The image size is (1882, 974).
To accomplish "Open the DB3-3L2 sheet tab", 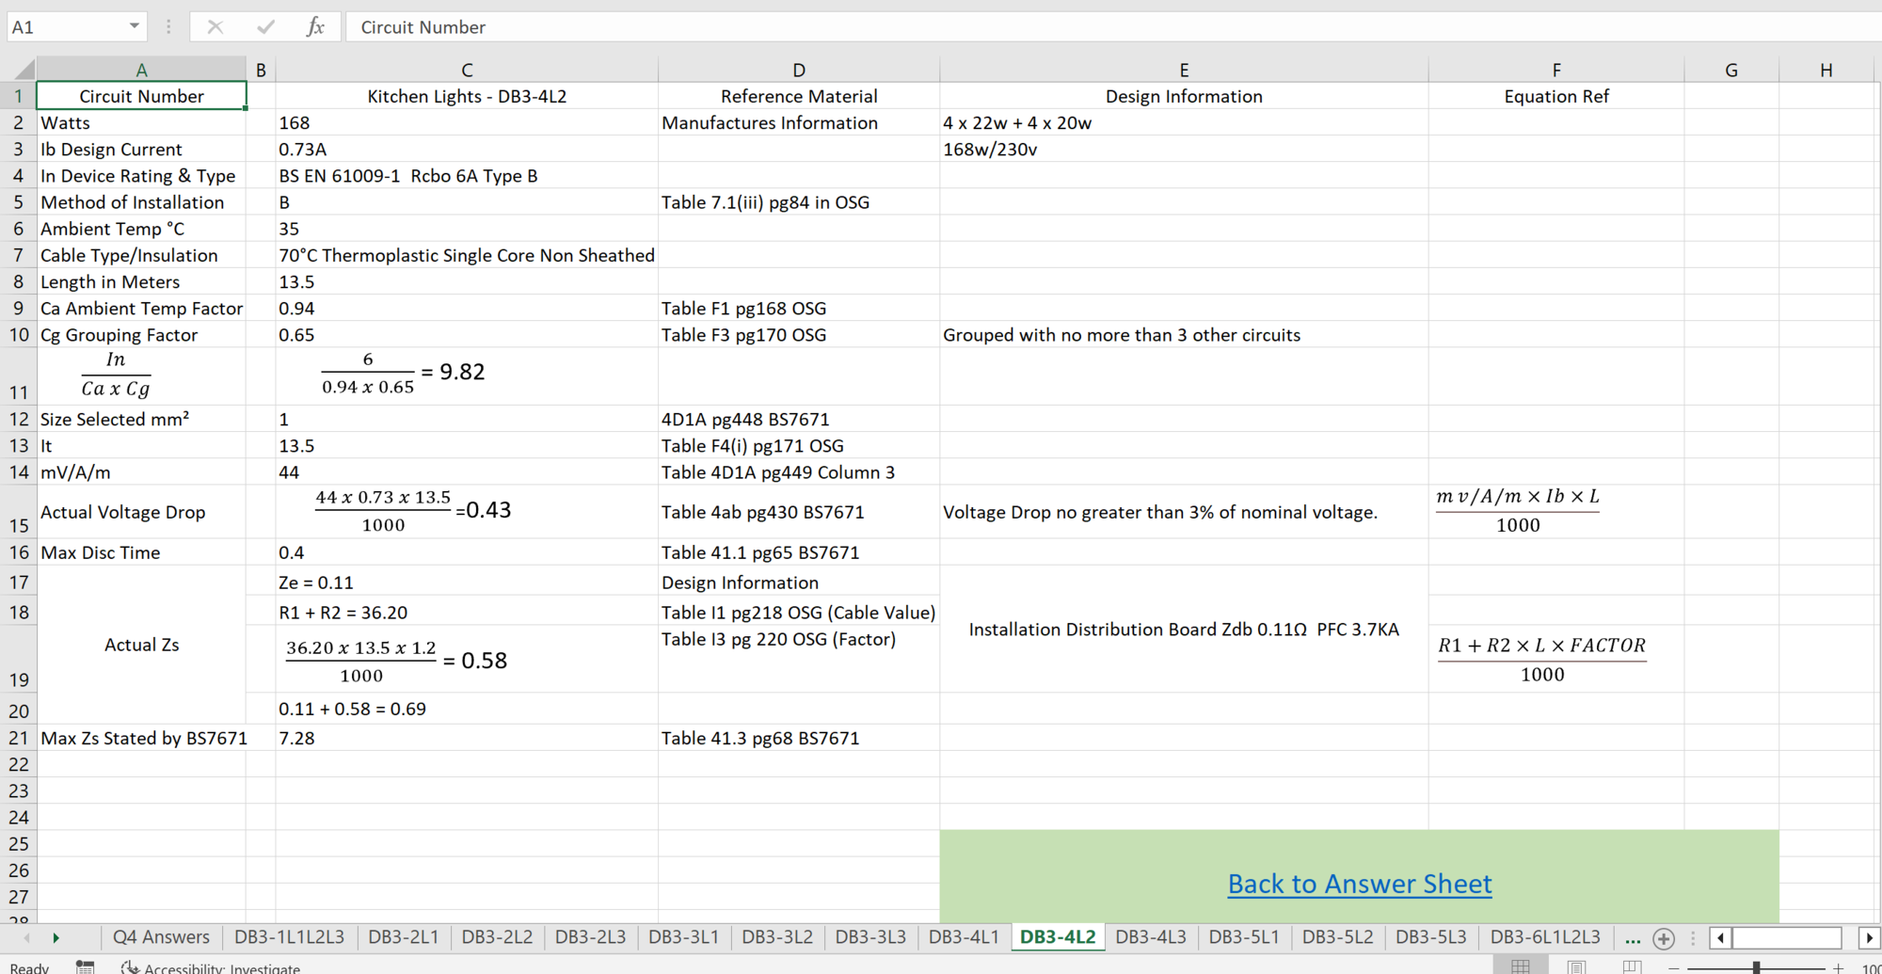I will point(777,937).
